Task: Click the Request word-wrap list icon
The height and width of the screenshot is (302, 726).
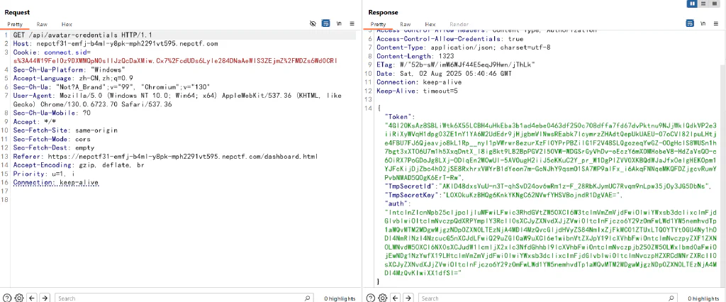Action: [326, 23]
